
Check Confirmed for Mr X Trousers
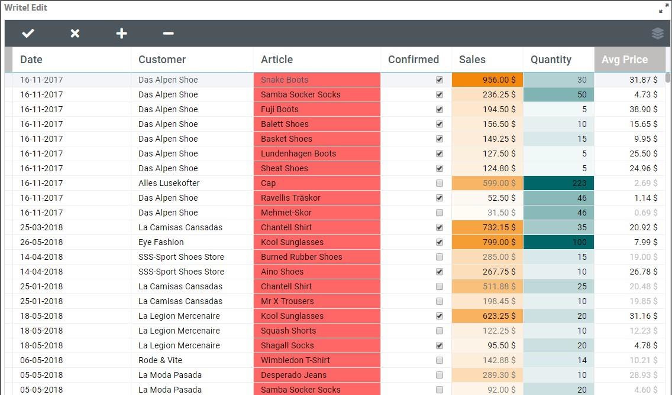pos(440,301)
